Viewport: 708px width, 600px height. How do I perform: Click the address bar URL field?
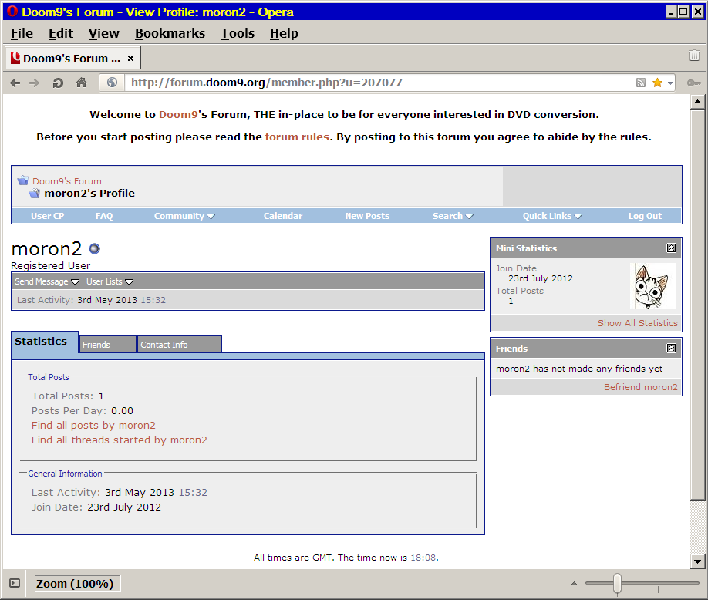[379, 83]
